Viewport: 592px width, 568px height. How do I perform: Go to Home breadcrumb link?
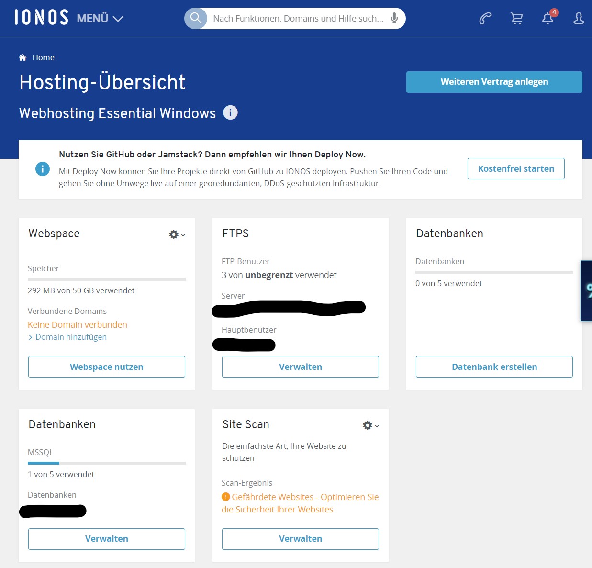click(44, 57)
